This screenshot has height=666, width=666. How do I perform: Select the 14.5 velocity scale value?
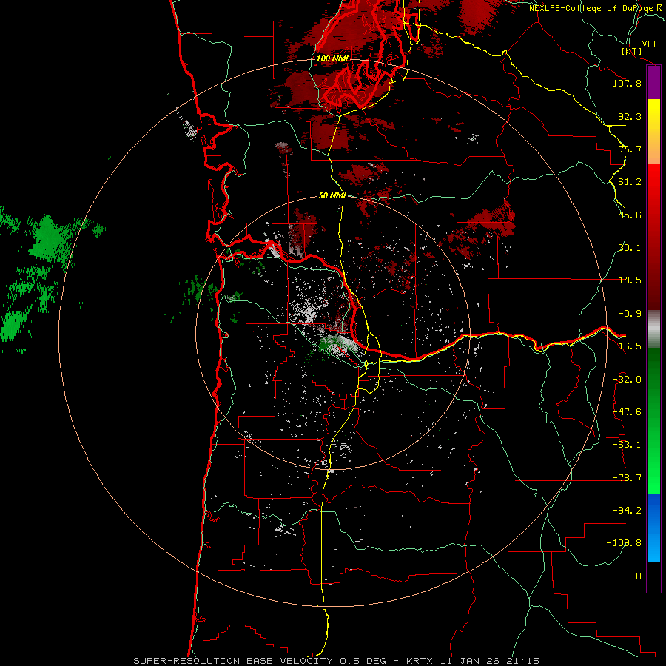coord(630,280)
